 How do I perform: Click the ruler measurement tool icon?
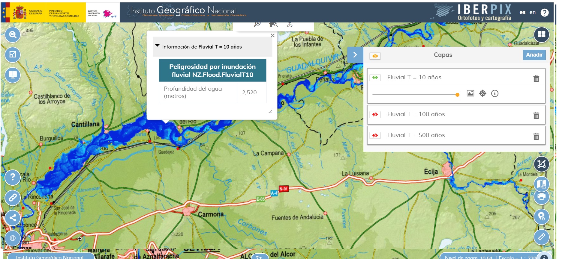542,237
